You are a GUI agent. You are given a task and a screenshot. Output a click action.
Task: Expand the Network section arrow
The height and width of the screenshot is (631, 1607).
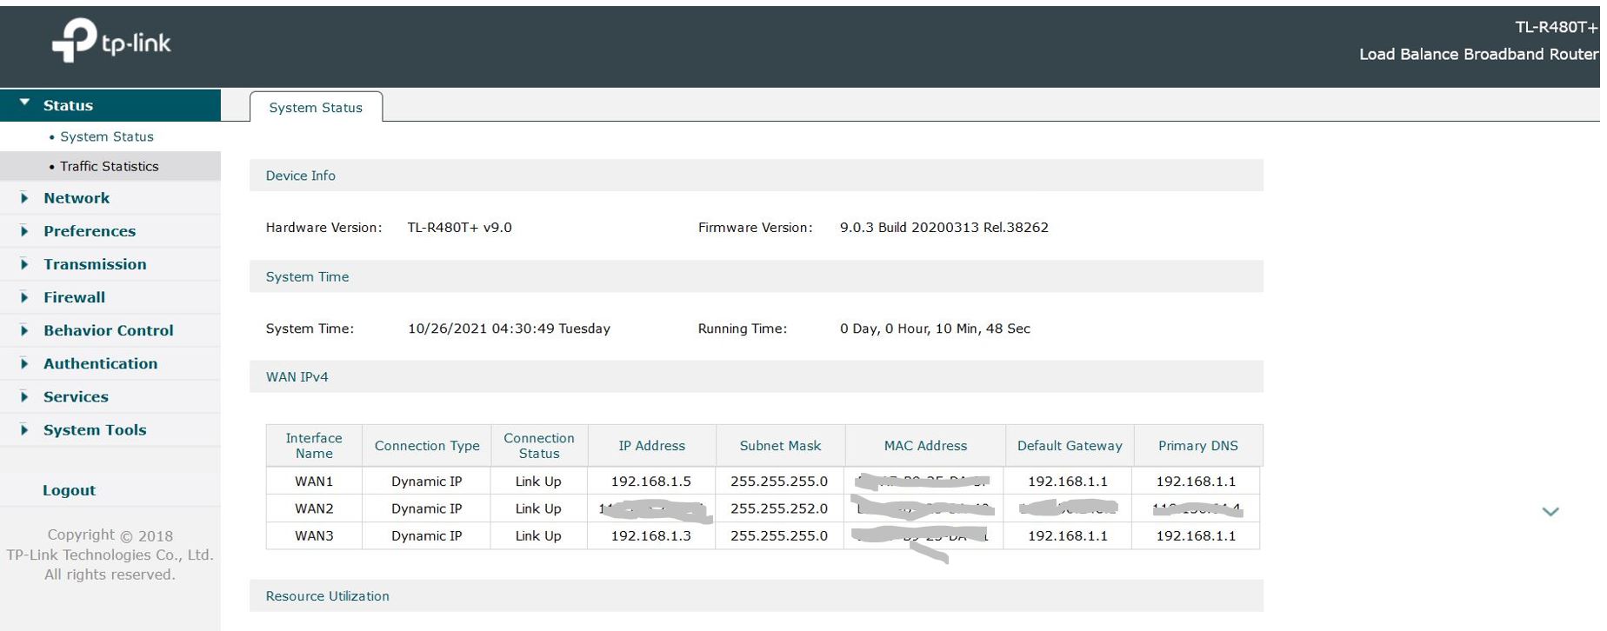(x=24, y=198)
